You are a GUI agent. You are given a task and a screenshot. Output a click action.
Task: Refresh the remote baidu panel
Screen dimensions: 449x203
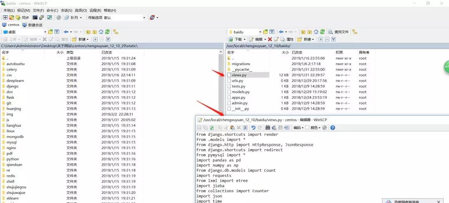pyautogui.click(x=323, y=31)
